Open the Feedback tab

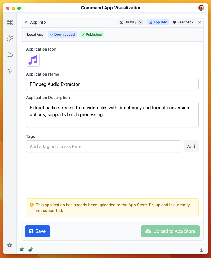tap(183, 22)
